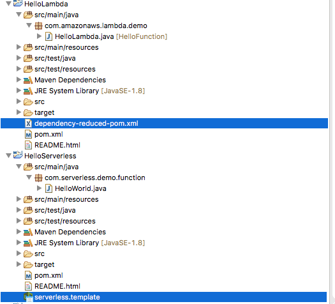Click the src/main/java package folder icon in HelloLambda
The height and width of the screenshot is (304, 335).
pos(28,15)
